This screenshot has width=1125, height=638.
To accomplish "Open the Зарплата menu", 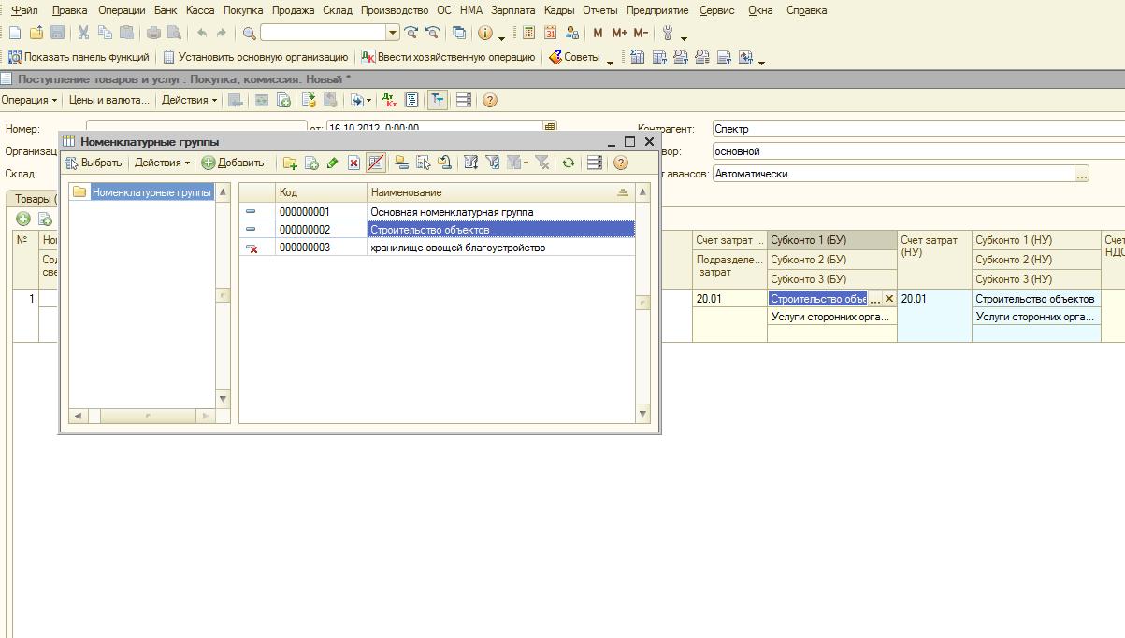I will click(512, 10).
